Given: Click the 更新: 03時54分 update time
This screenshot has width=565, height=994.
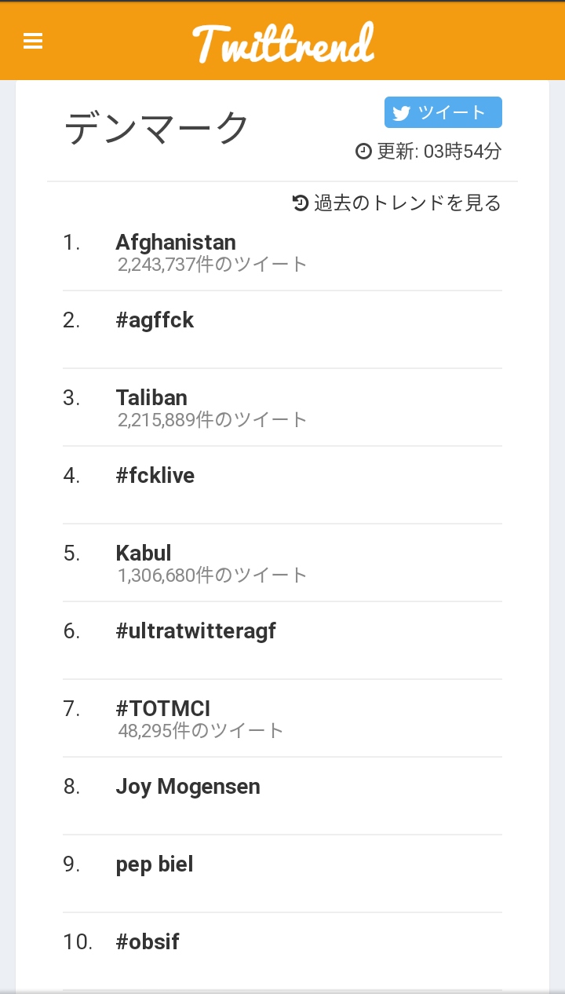Looking at the screenshot, I should pos(439,151).
